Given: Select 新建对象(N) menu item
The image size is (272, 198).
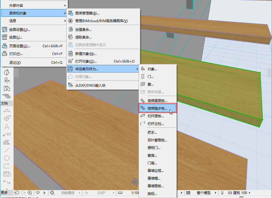Looking at the screenshot, I should point(103,54).
